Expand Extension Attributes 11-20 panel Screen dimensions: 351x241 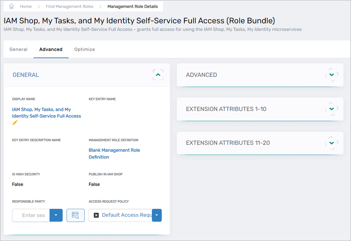pos(331,143)
